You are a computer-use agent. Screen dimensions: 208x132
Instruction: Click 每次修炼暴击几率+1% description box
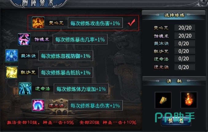click(x=80, y=39)
